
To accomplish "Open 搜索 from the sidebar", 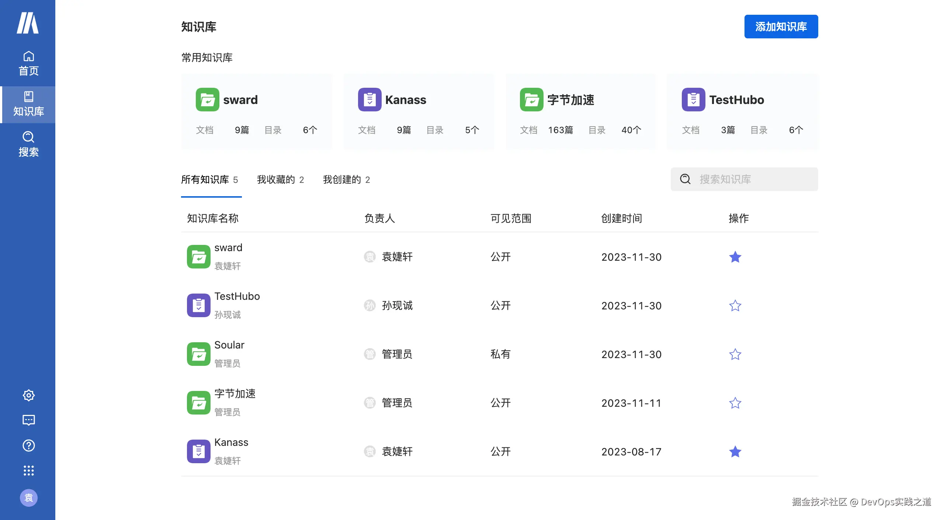I will (x=28, y=144).
